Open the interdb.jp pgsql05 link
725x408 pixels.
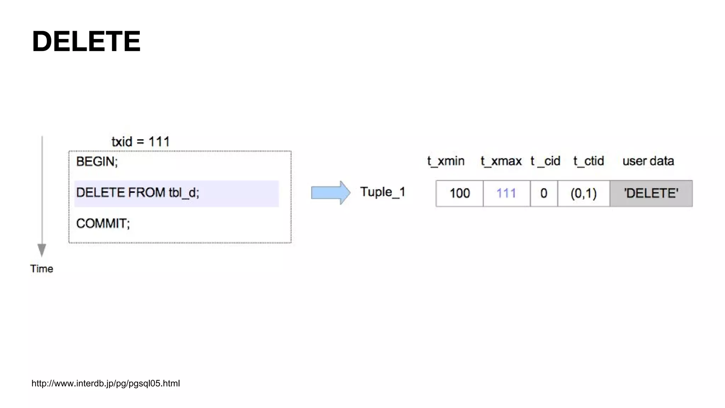[105, 383]
